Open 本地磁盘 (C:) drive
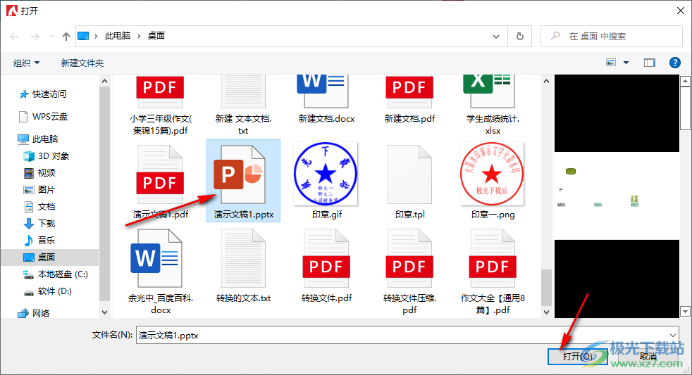This screenshot has width=692, height=375. tap(56, 274)
